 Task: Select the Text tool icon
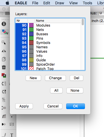pos(12,135)
